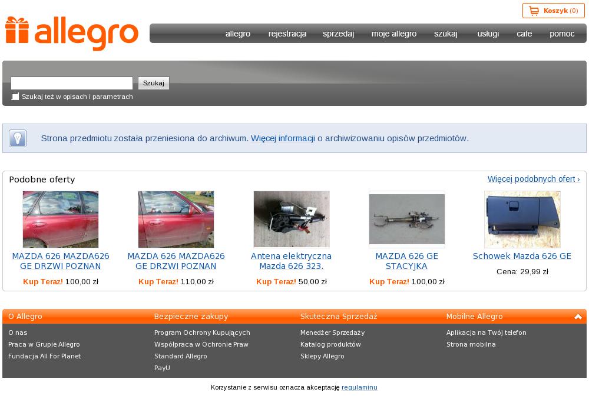Screen dimensions: 589x399
Task: Open the regulaminu terms link
Action: click(359, 387)
